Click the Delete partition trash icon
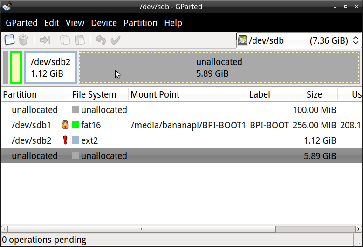363x247 pixels. coord(24,40)
